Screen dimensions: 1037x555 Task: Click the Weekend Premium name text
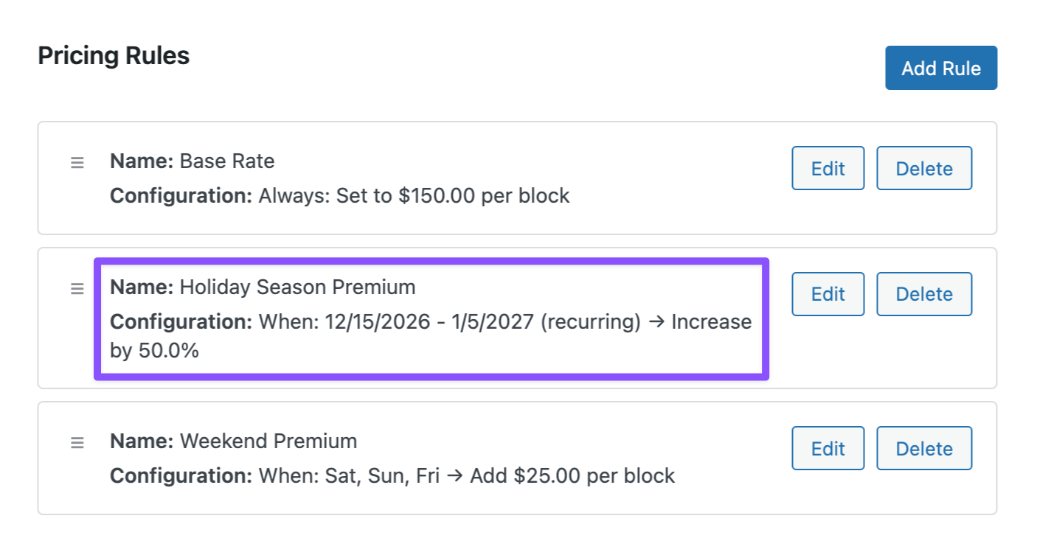(x=268, y=441)
